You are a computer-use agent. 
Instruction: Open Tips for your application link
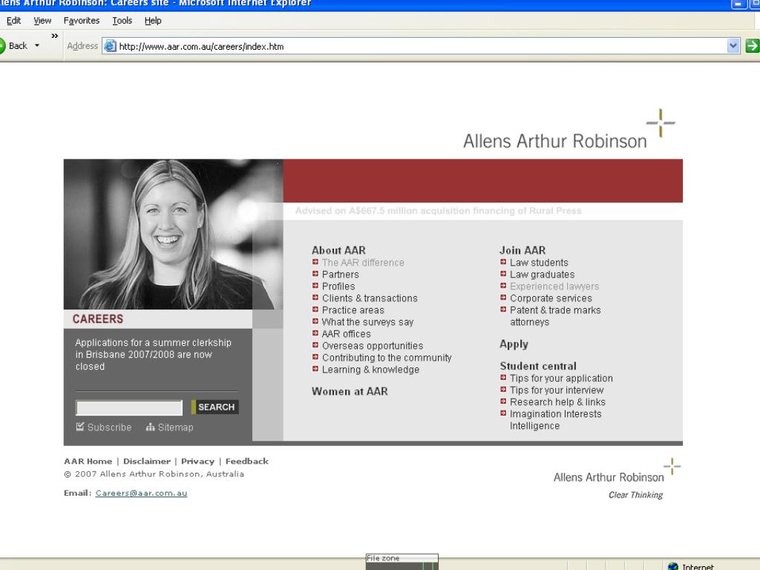561,378
